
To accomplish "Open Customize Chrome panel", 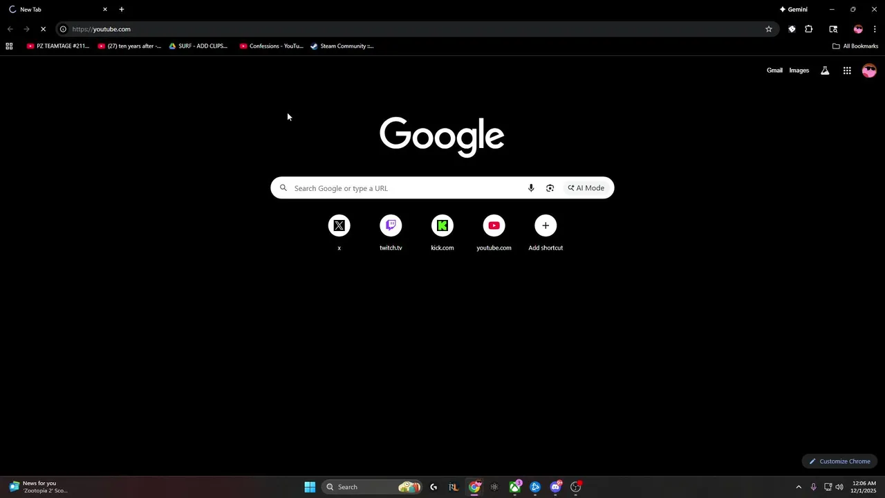I will (x=840, y=461).
